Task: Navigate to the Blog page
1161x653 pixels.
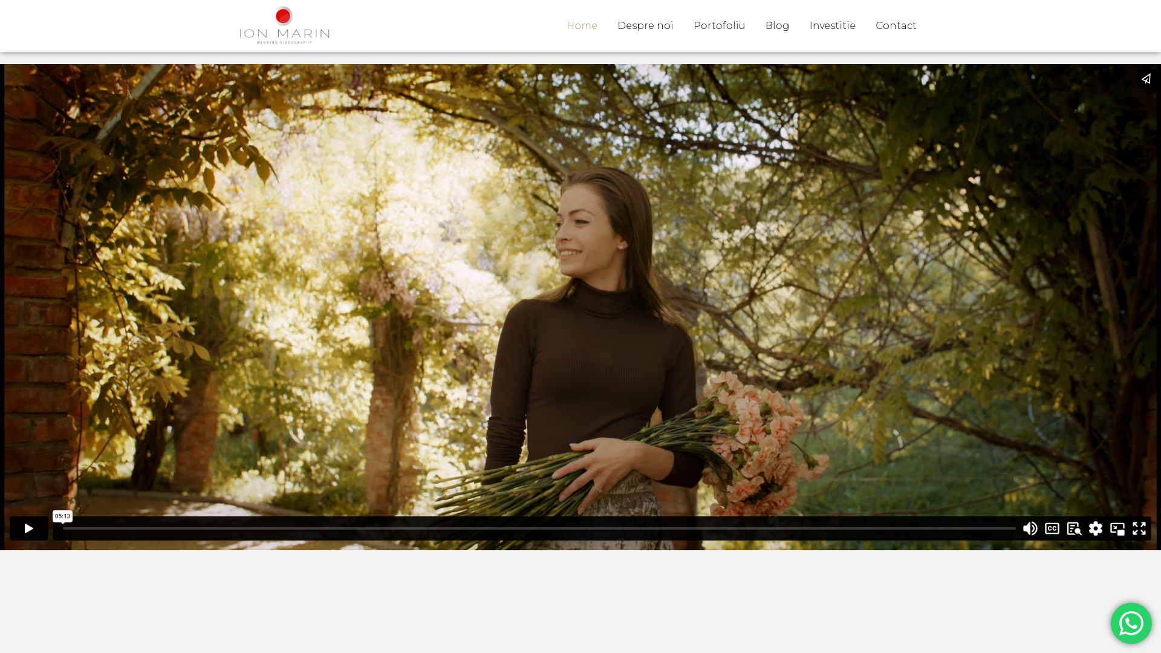Action: pyautogui.click(x=777, y=25)
